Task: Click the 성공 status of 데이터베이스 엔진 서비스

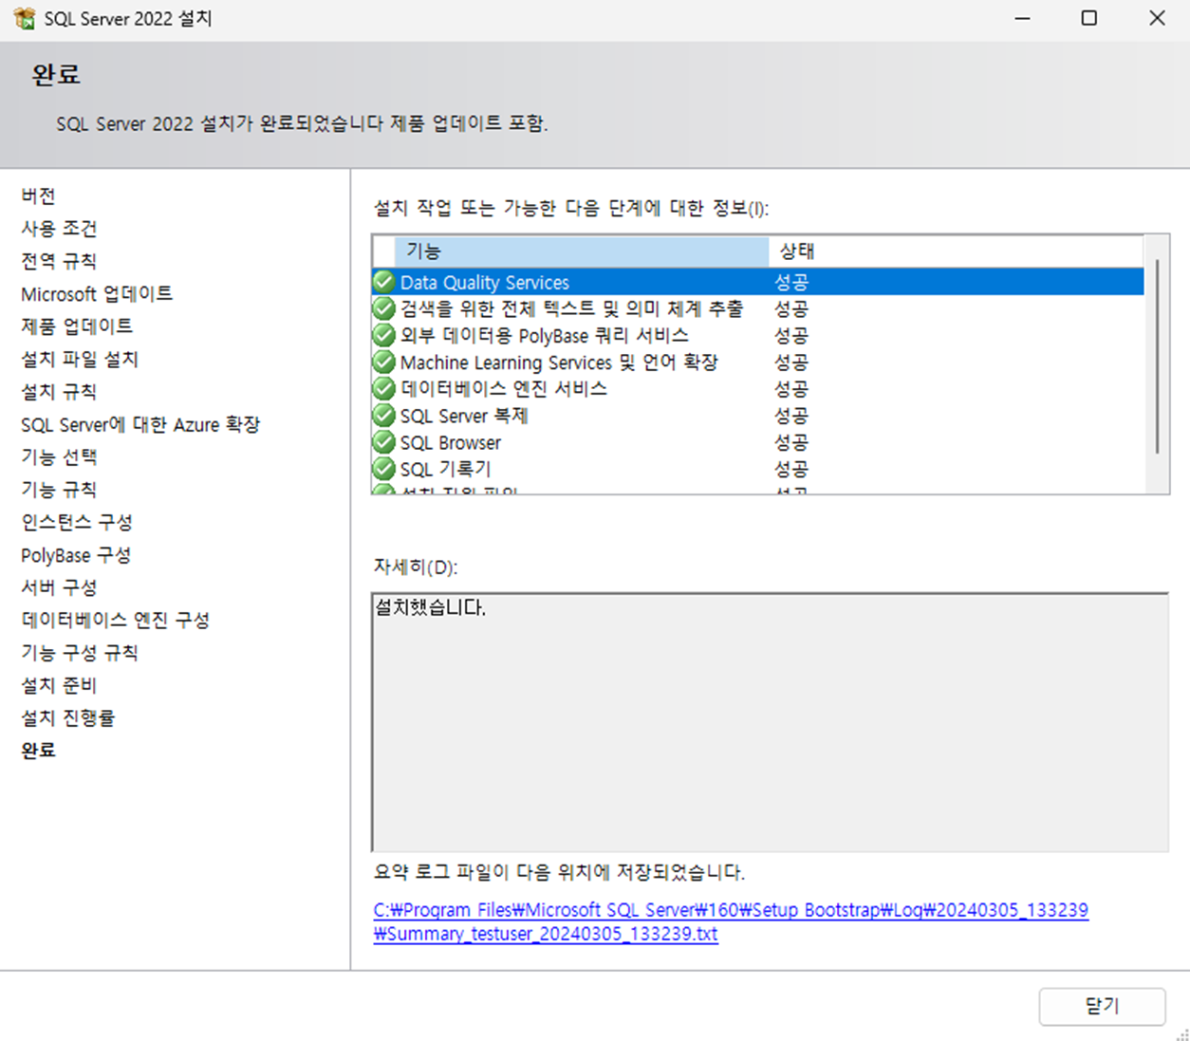Action: (x=791, y=388)
